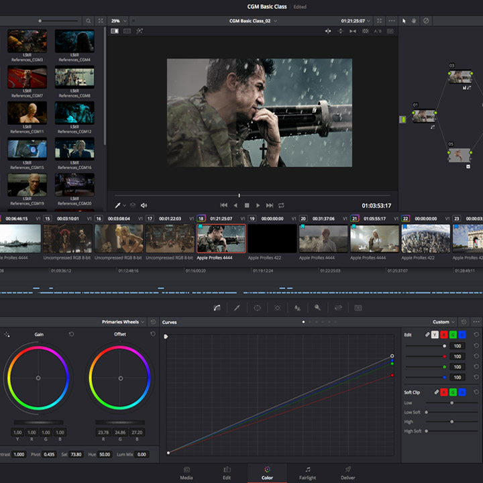The height and width of the screenshot is (483, 483).
Task: Click the Pivot value field 0.435
Action: point(49,454)
